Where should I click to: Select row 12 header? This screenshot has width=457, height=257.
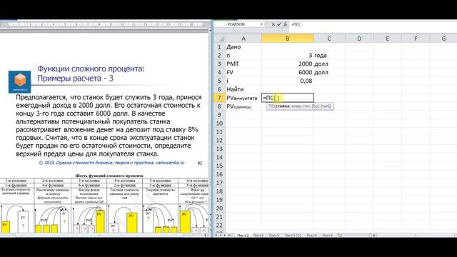219,140
